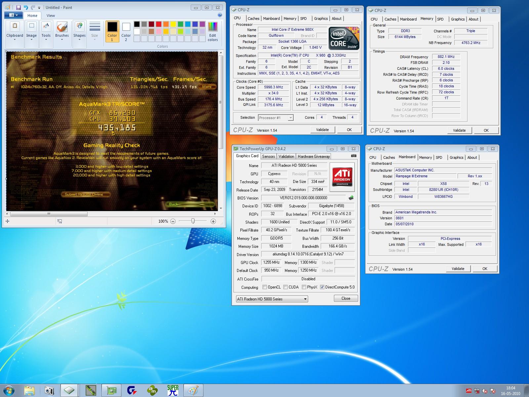Uncheck the DirectCompute 5.0 checkbox
Viewport: 529px width, 397px height.
tap(322, 287)
